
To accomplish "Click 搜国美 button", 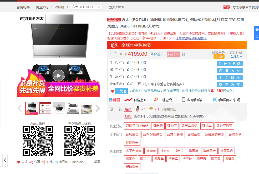I will coord(194,151).
